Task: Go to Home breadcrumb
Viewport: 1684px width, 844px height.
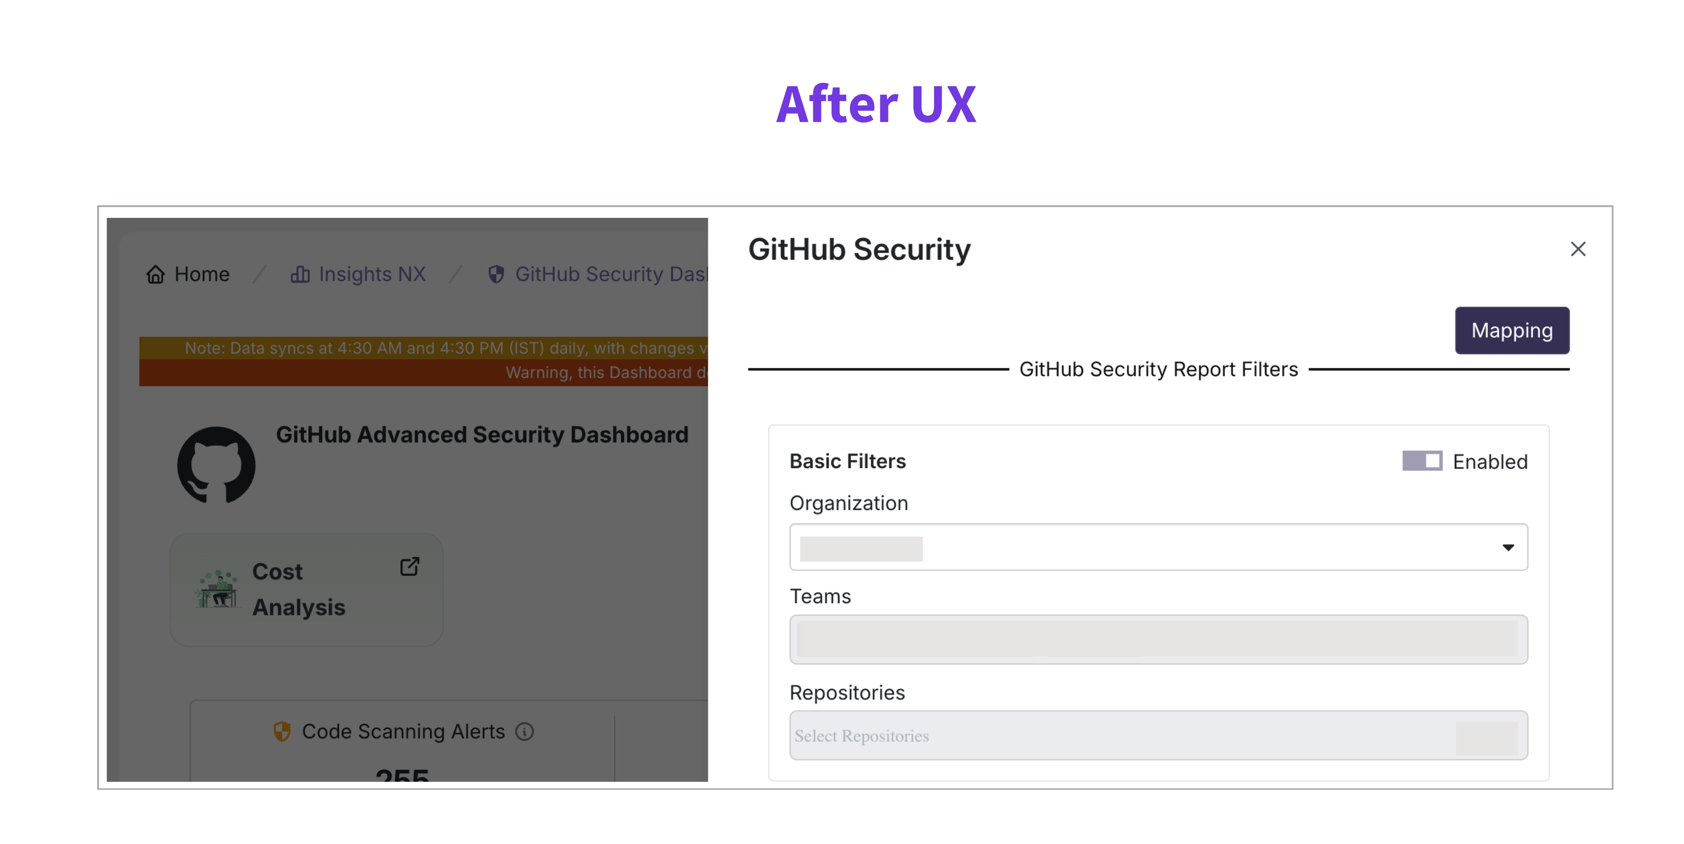Action: 202,274
